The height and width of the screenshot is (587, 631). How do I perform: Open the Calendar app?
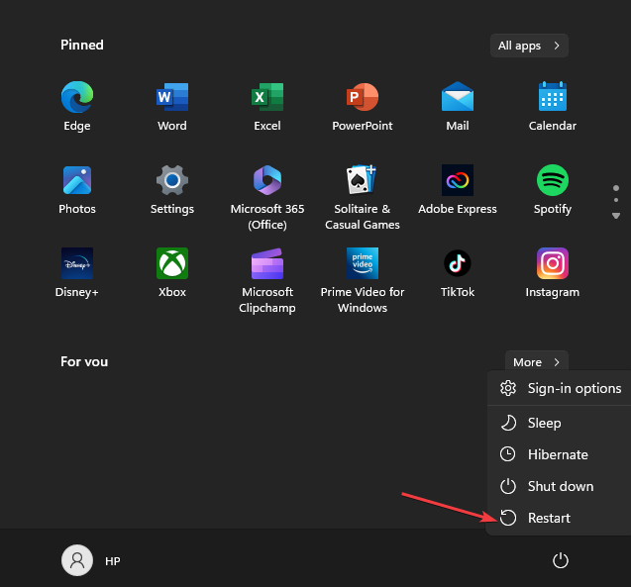pos(553,106)
